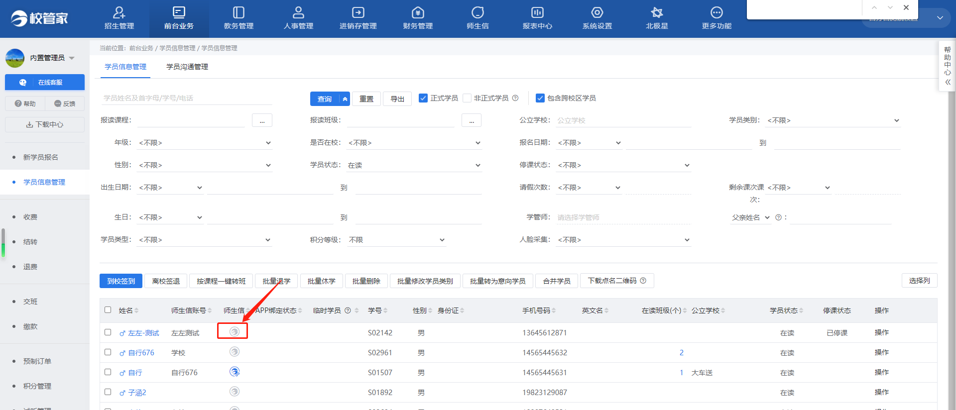Open student link 左左-测试

(144, 333)
